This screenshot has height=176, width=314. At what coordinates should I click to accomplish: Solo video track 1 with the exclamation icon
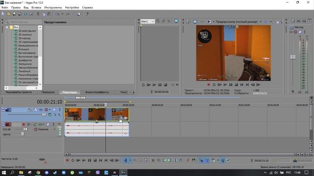[x=59, y=110]
